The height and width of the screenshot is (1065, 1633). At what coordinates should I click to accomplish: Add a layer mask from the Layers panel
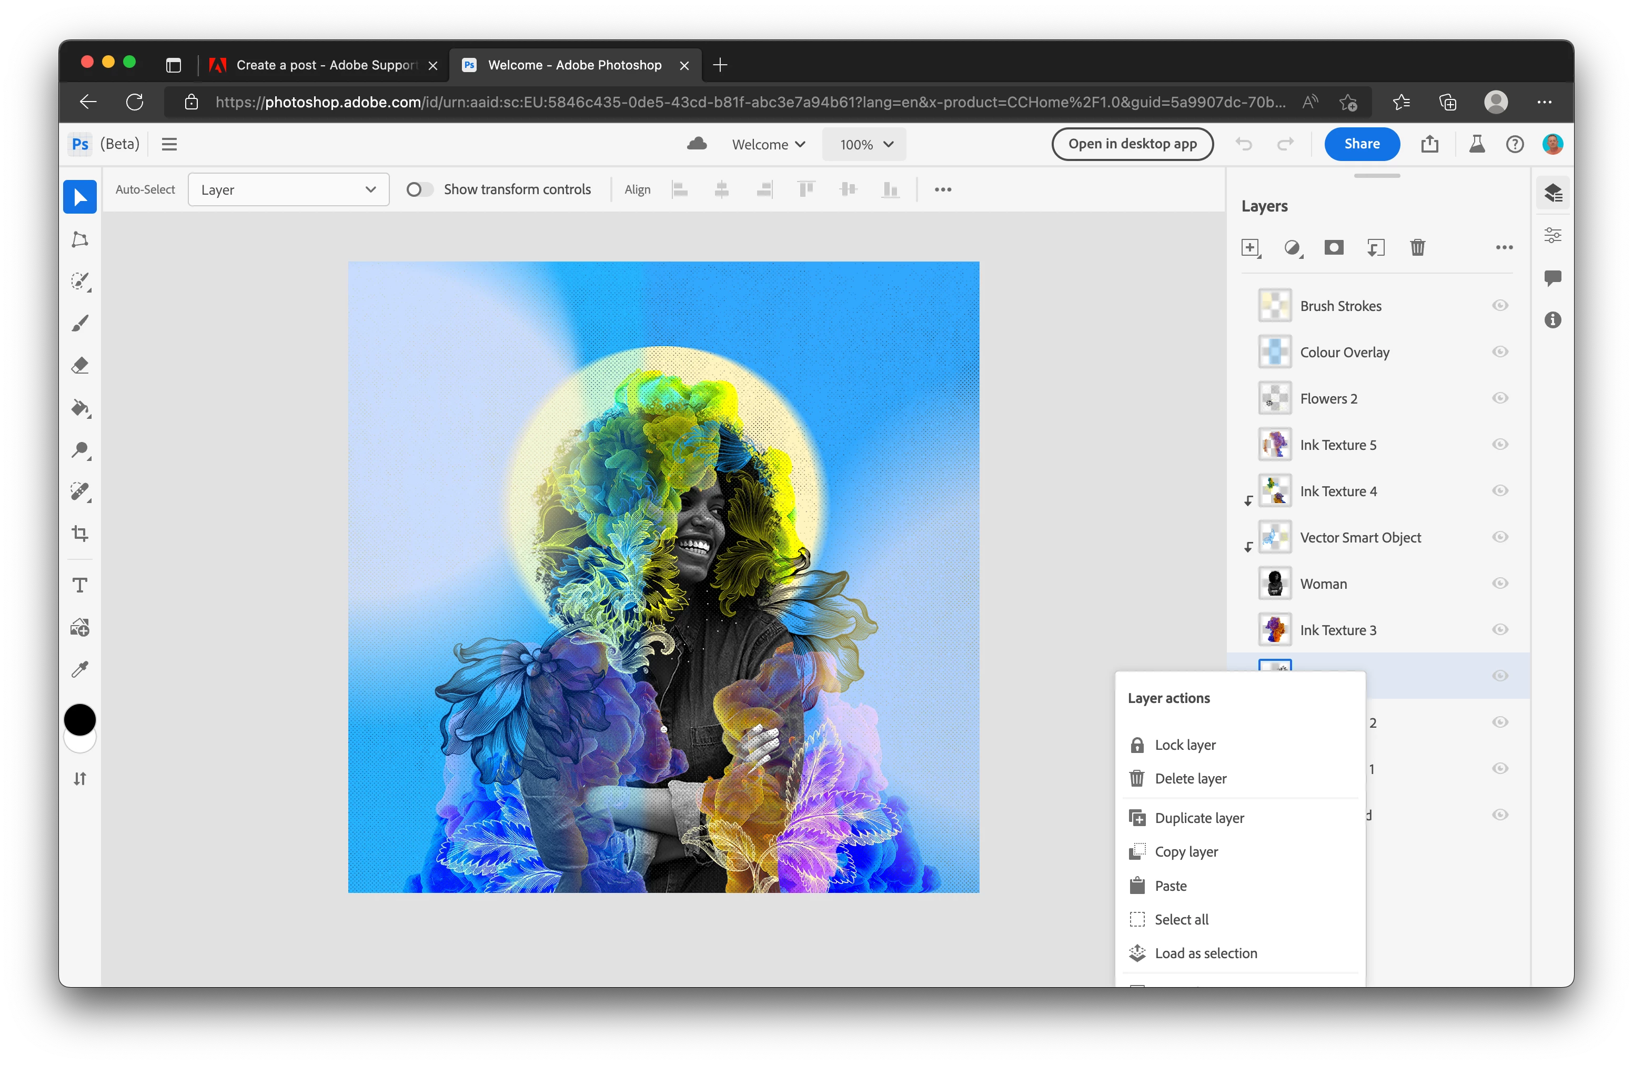pyautogui.click(x=1333, y=248)
